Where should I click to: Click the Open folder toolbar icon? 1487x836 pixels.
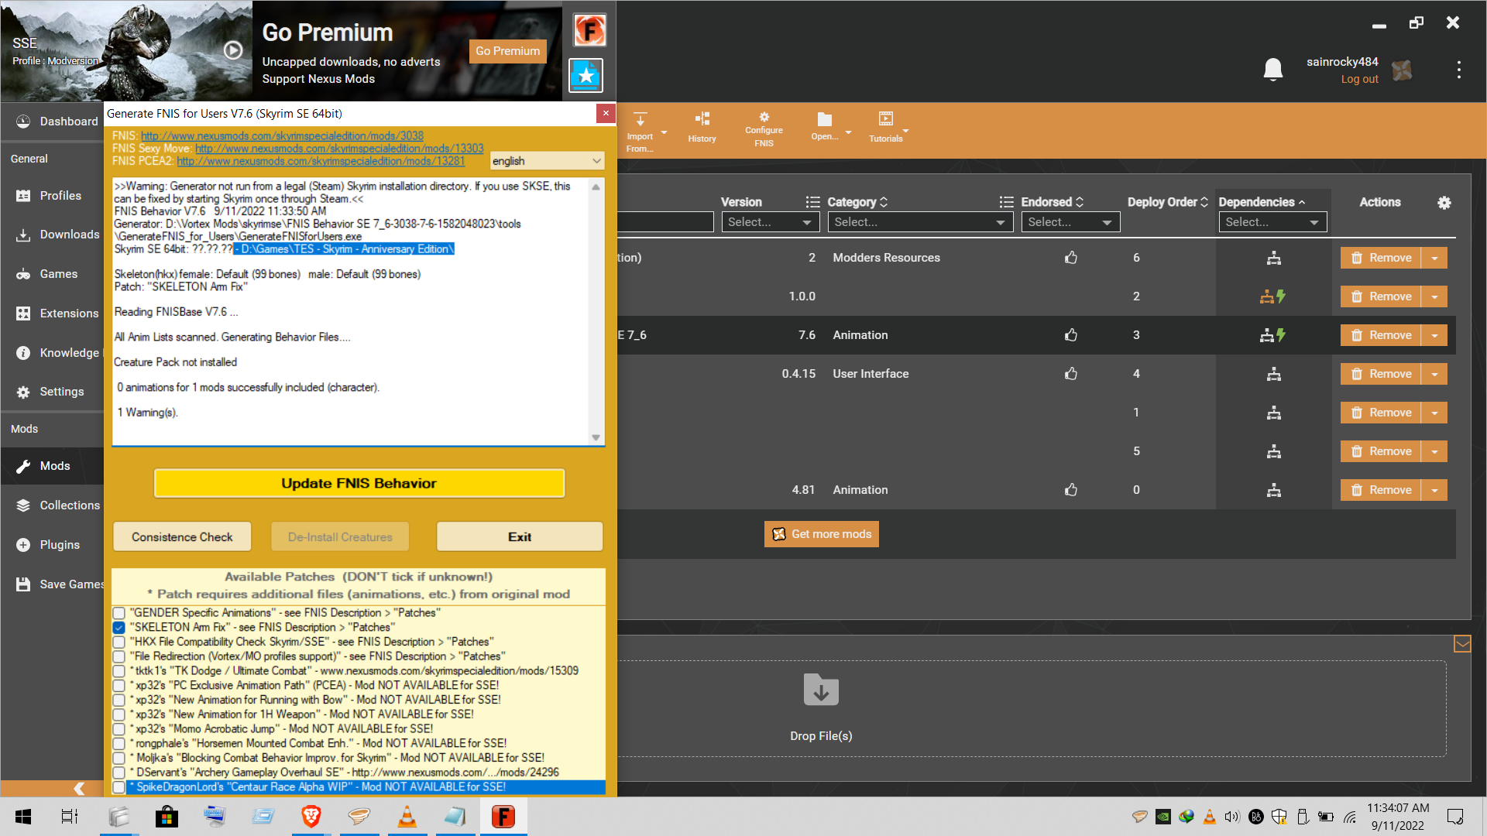[x=824, y=126]
